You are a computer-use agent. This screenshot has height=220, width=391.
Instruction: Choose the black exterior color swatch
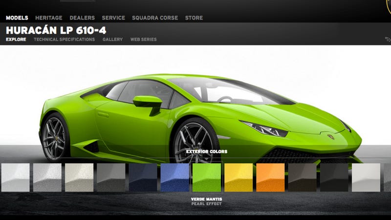334,177
